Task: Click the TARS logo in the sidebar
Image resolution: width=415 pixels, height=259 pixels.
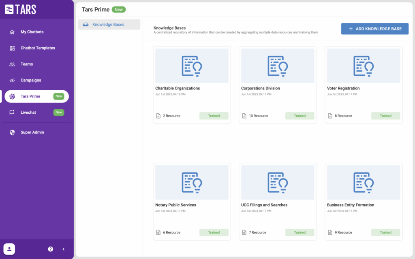Action: click(x=21, y=9)
